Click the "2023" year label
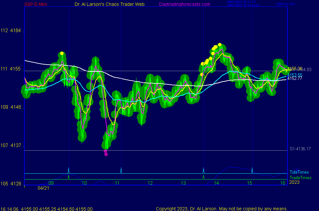 294,182
